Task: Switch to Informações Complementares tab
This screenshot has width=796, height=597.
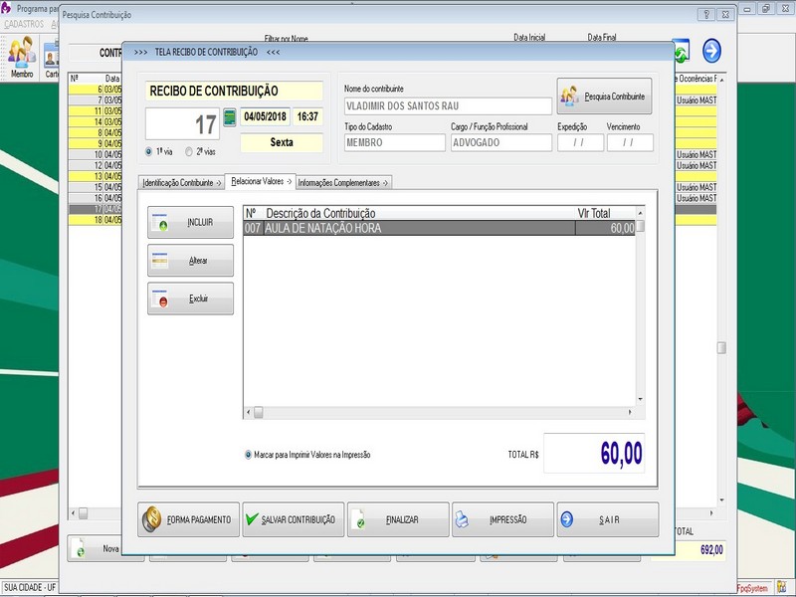Action: pyautogui.click(x=343, y=183)
